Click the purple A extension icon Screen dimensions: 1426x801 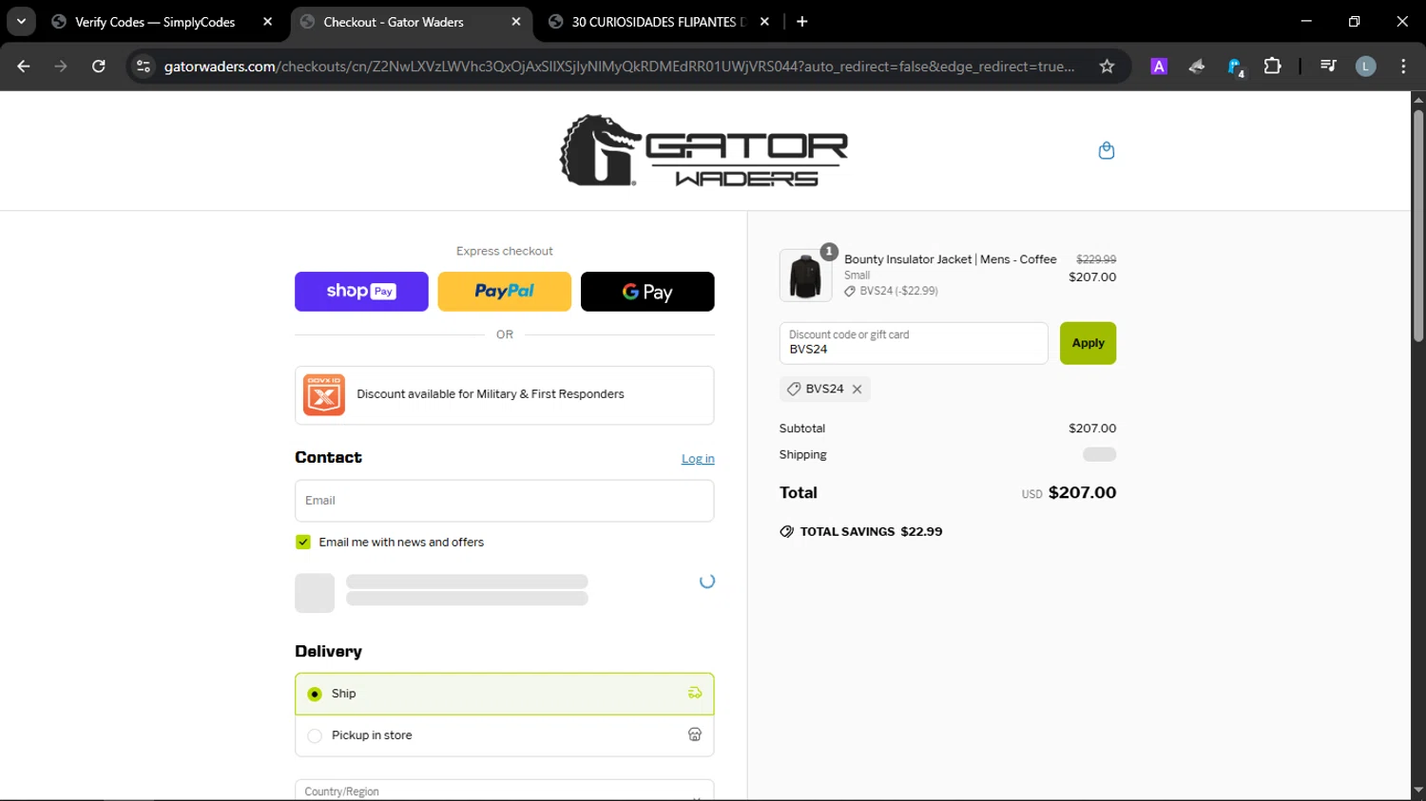point(1159,66)
